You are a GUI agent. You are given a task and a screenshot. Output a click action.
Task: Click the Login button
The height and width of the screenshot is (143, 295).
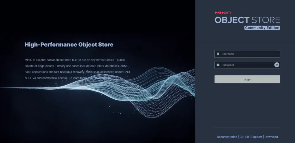(247, 79)
